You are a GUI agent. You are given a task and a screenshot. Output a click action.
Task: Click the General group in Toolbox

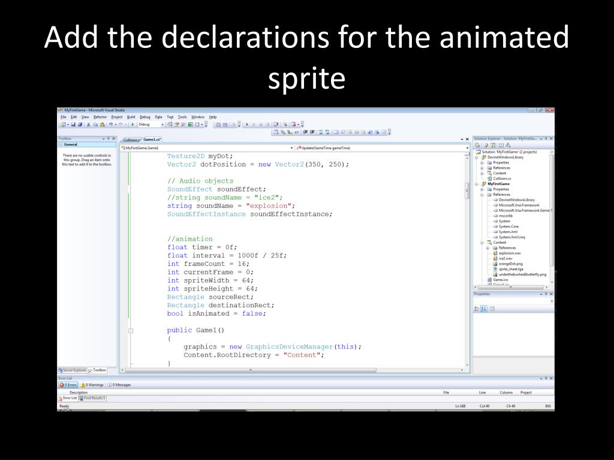coord(87,144)
